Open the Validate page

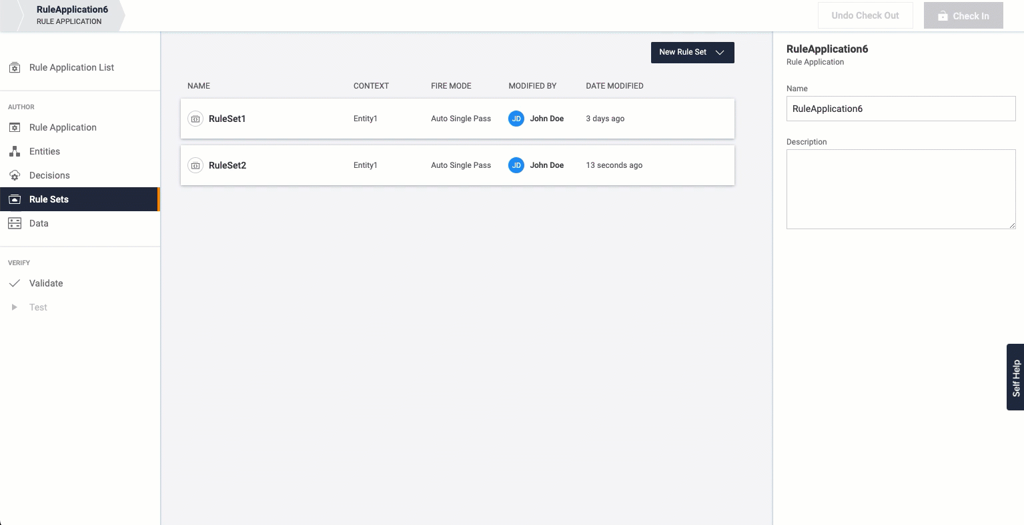[46, 283]
